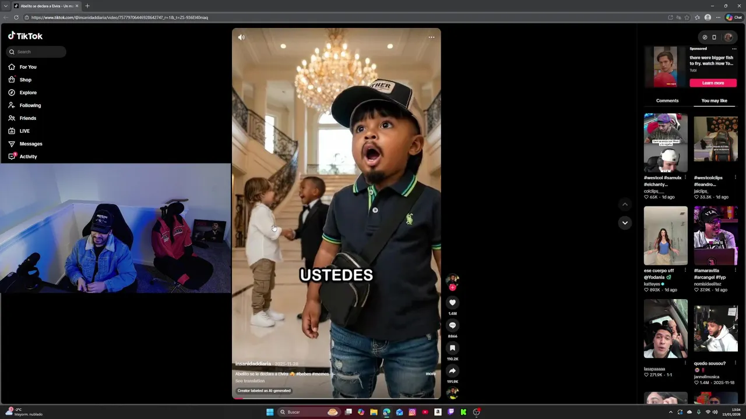Open browser tab list dropdown
The width and height of the screenshot is (746, 419).
pyautogui.click(x=5, y=6)
